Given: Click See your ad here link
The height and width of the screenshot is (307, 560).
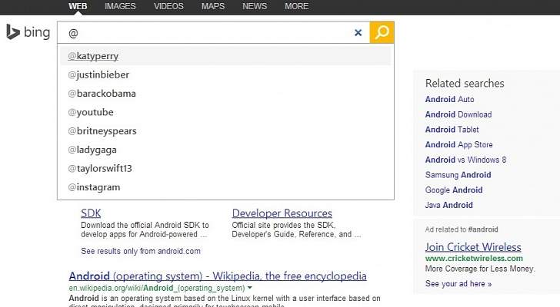Looking at the screenshot, I should coord(458,284).
